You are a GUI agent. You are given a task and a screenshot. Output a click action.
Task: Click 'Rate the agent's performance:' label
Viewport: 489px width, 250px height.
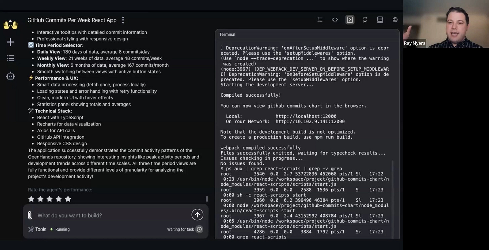coord(60,190)
